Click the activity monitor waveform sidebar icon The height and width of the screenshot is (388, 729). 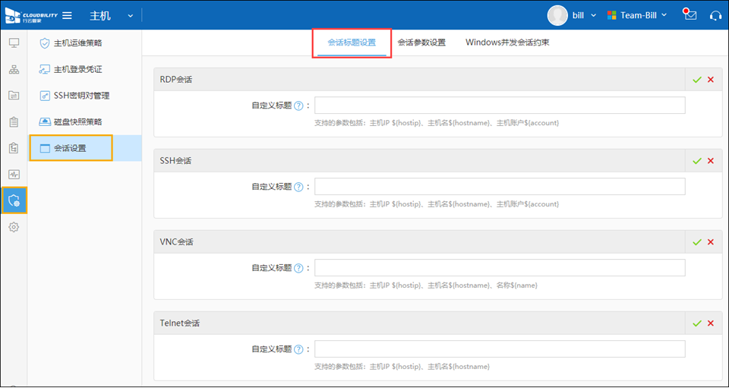coord(14,174)
